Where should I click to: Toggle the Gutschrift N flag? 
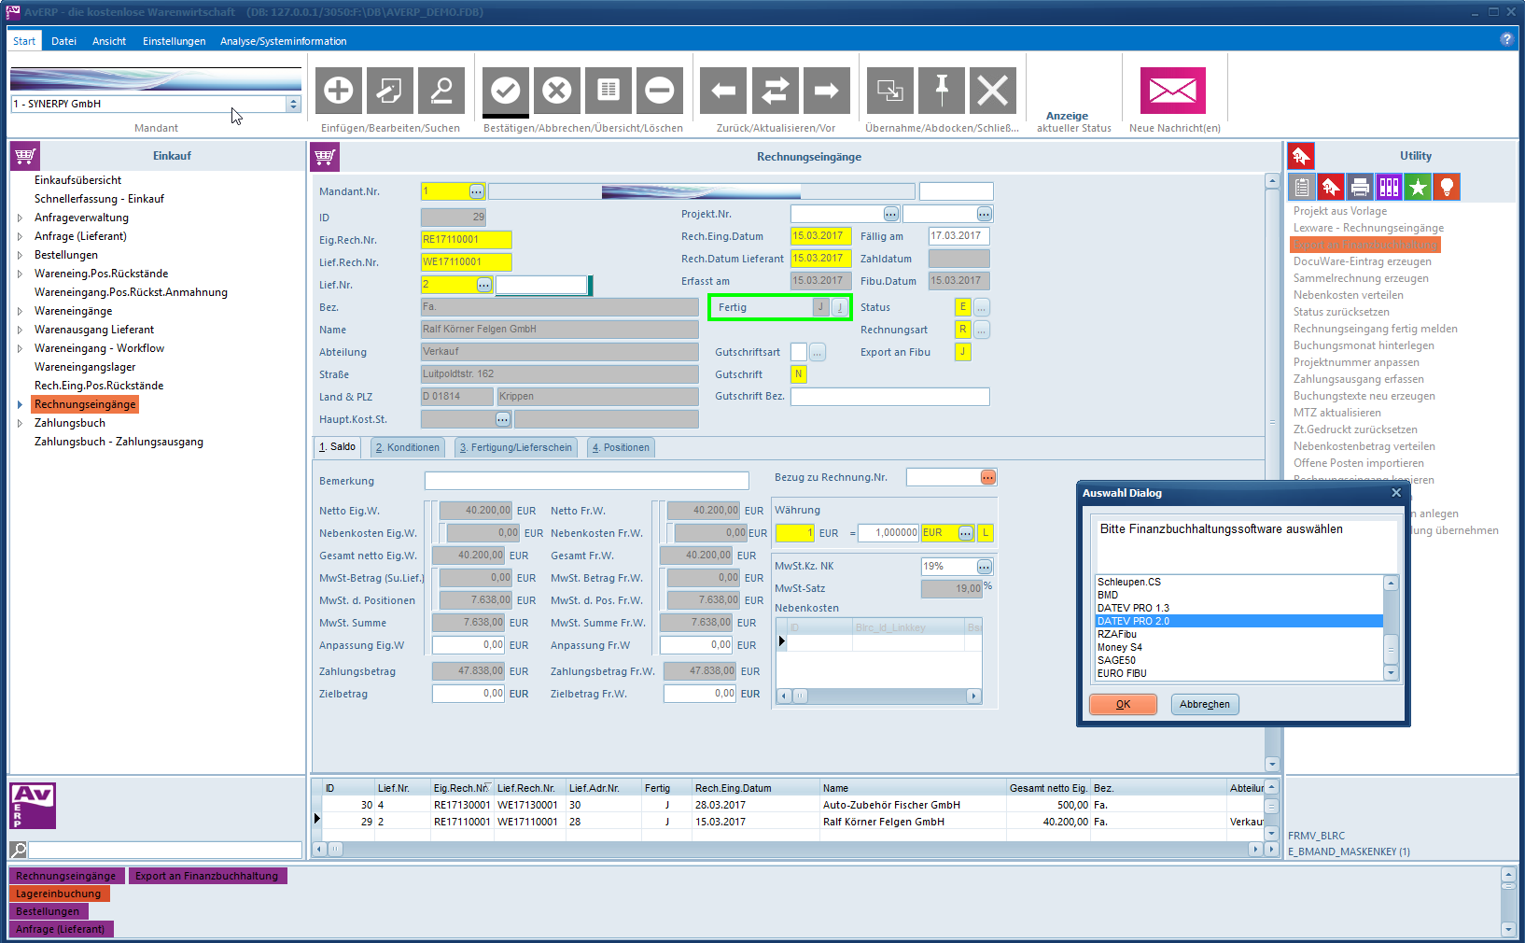click(x=798, y=374)
